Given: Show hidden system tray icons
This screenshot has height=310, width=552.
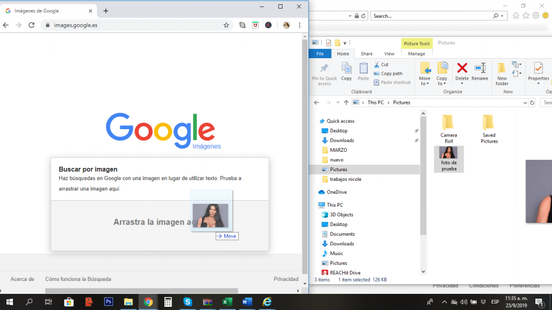Looking at the screenshot, I should tap(444, 302).
